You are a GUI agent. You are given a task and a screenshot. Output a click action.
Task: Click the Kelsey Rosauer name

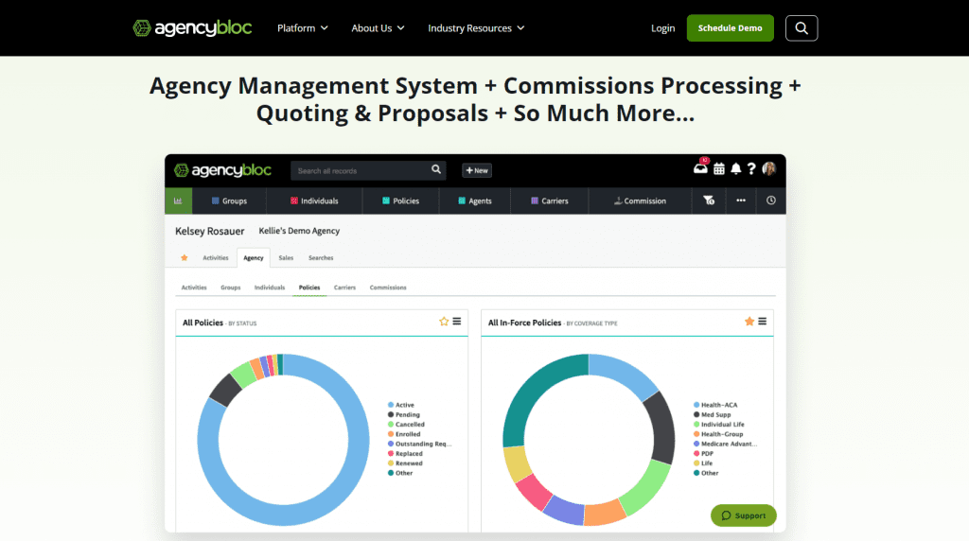209,231
